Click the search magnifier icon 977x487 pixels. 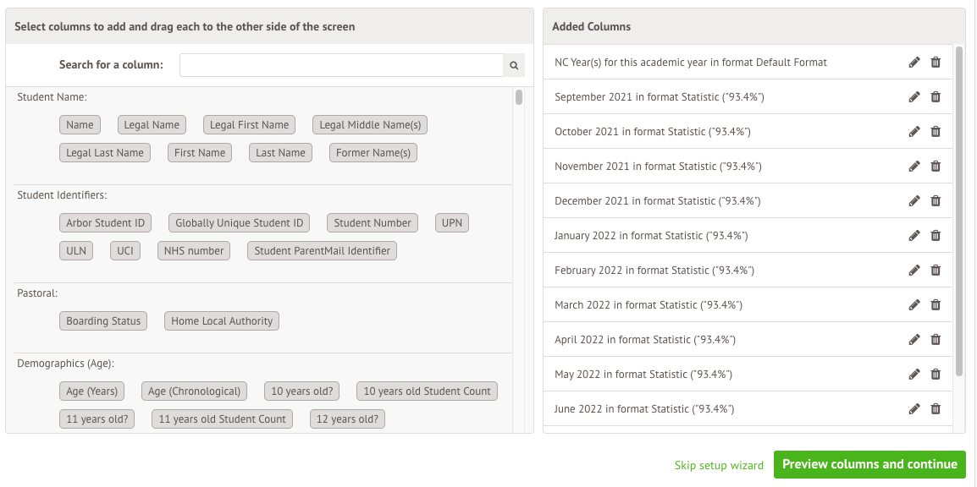tap(513, 65)
